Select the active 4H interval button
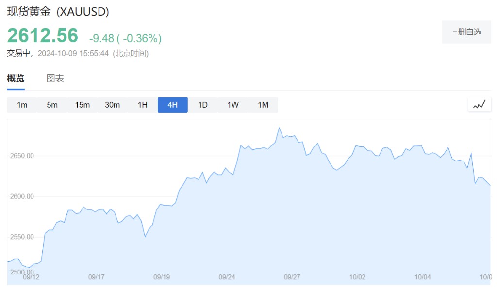 pos(173,105)
